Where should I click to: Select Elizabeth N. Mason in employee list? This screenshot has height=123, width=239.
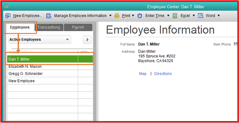coord(50,66)
